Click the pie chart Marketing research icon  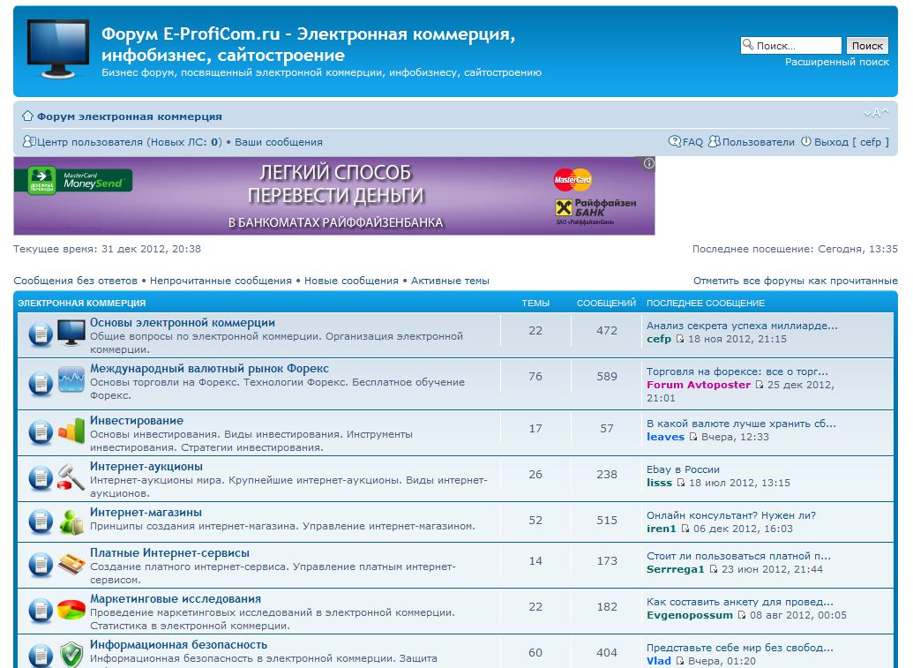71,609
